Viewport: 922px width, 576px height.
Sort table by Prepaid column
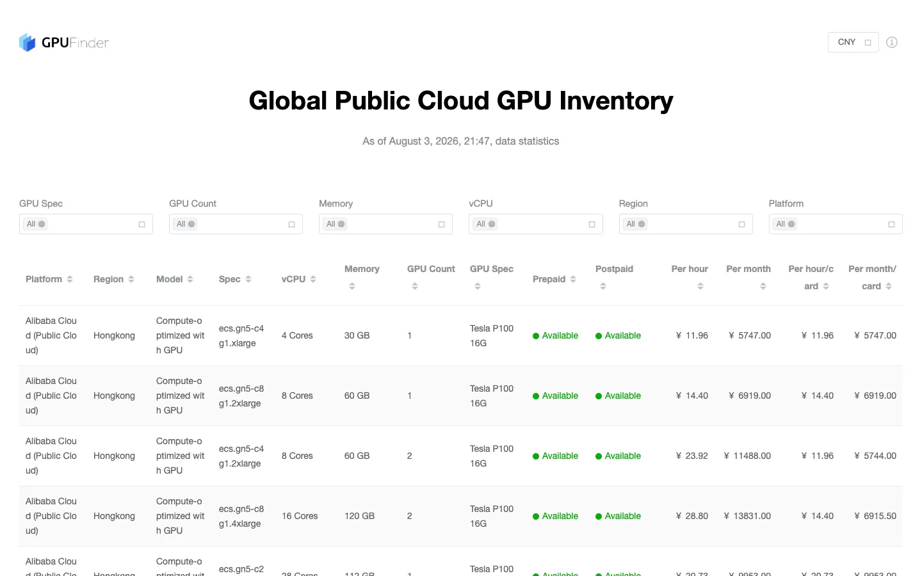pyautogui.click(x=573, y=279)
